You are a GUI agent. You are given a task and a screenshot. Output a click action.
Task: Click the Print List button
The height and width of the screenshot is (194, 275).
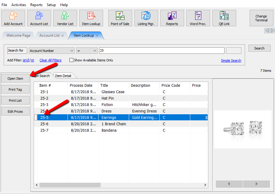pyautogui.click(x=15, y=101)
